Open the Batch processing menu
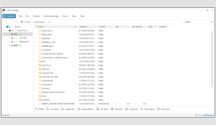 point(51,16)
